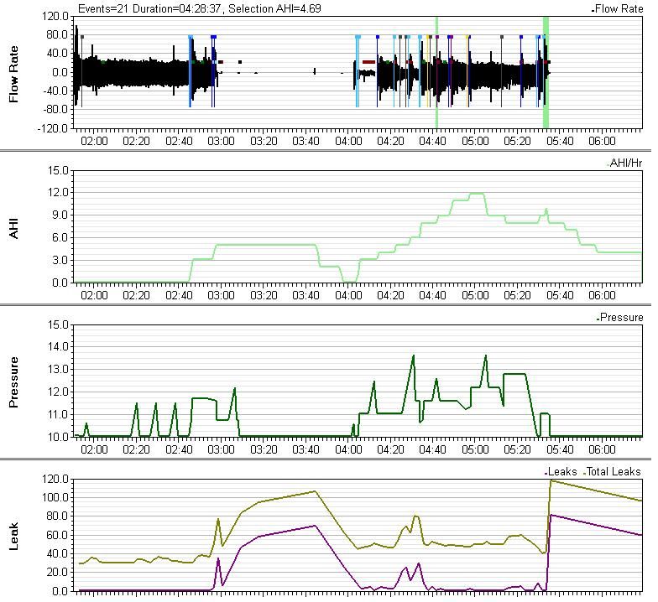Click the Pressure legend marker
The image size is (658, 602).
(598, 319)
